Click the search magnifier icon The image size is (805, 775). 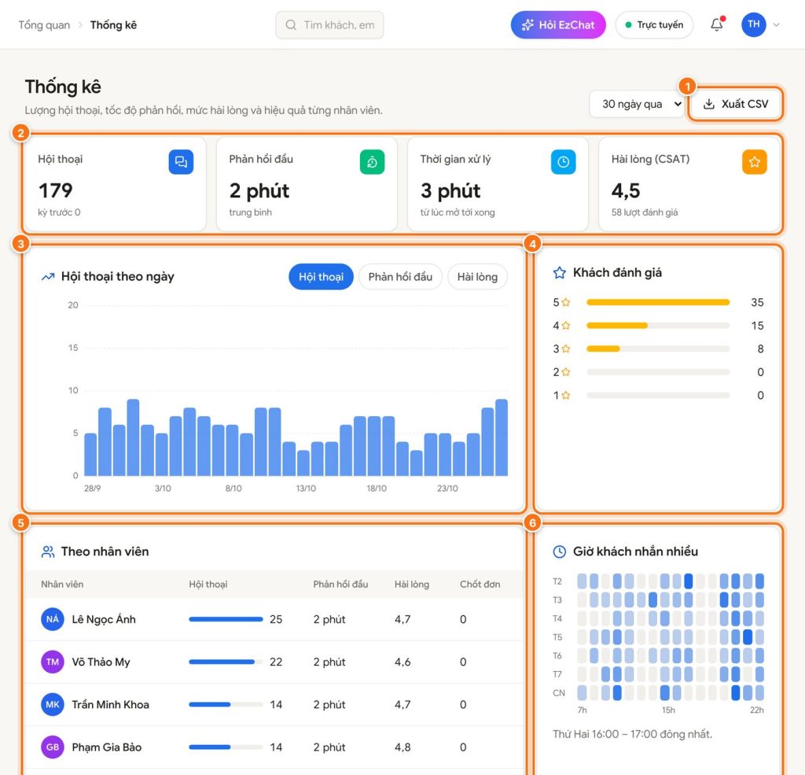291,24
